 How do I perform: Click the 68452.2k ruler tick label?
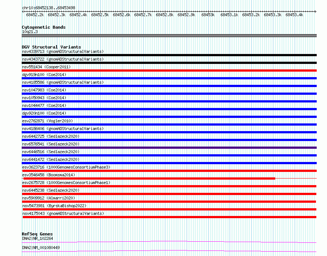(x=35, y=15)
